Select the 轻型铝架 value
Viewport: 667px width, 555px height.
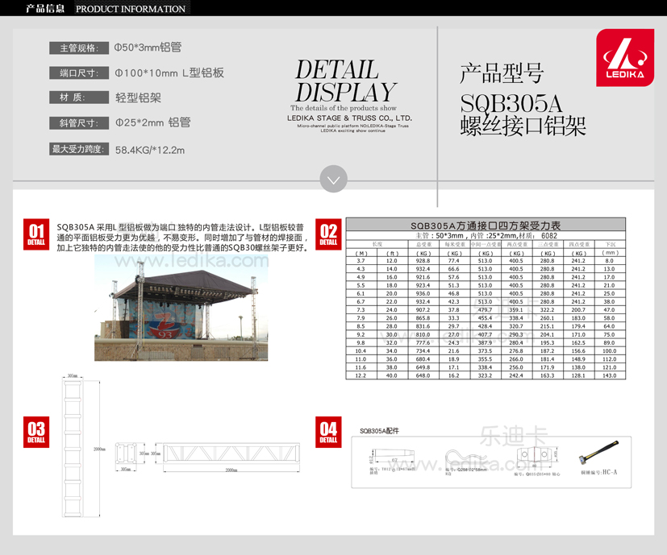tap(138, 97)
